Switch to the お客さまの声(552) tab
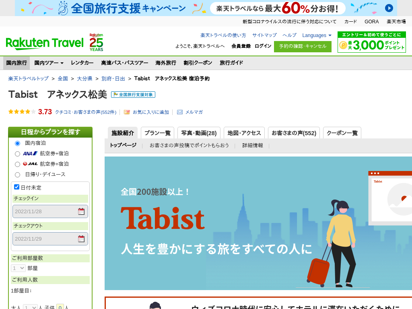The height and width of the screenshot is (309, 412). (294, 133)
